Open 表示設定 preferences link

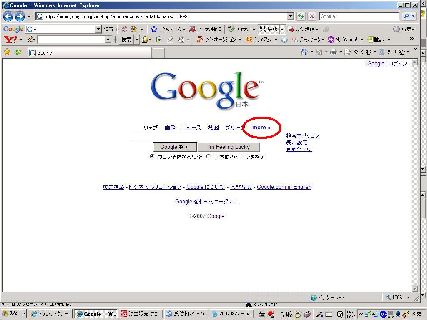[297, 142]
